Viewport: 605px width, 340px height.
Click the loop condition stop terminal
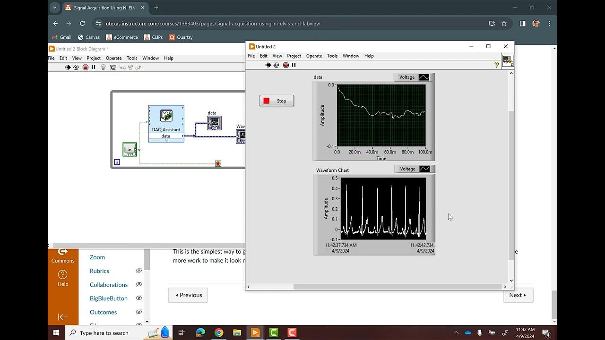click(218, 164)
